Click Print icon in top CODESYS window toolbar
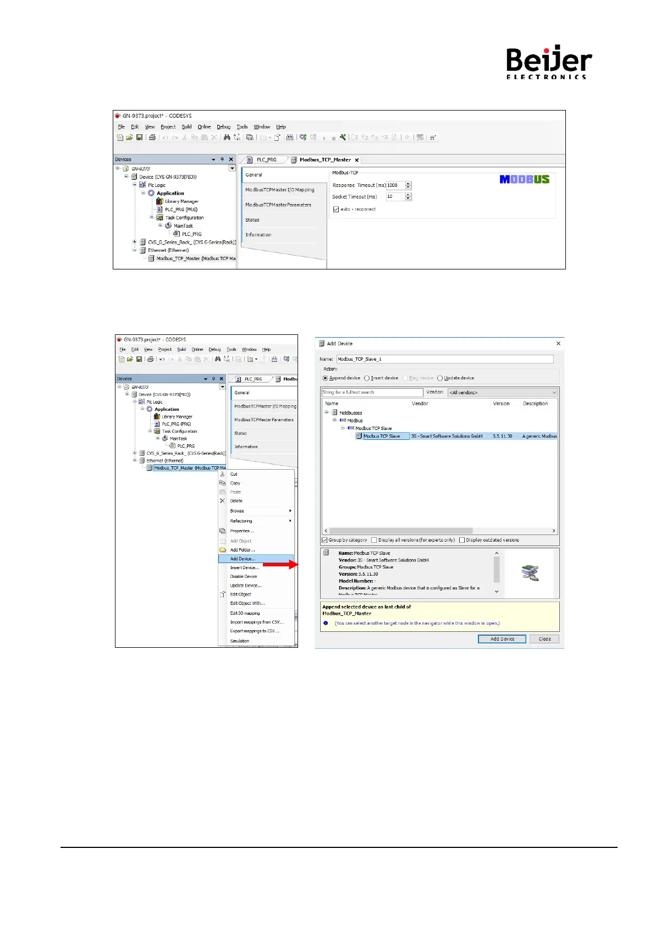Screen dimensions: 655x926 [x=152, y=137]
